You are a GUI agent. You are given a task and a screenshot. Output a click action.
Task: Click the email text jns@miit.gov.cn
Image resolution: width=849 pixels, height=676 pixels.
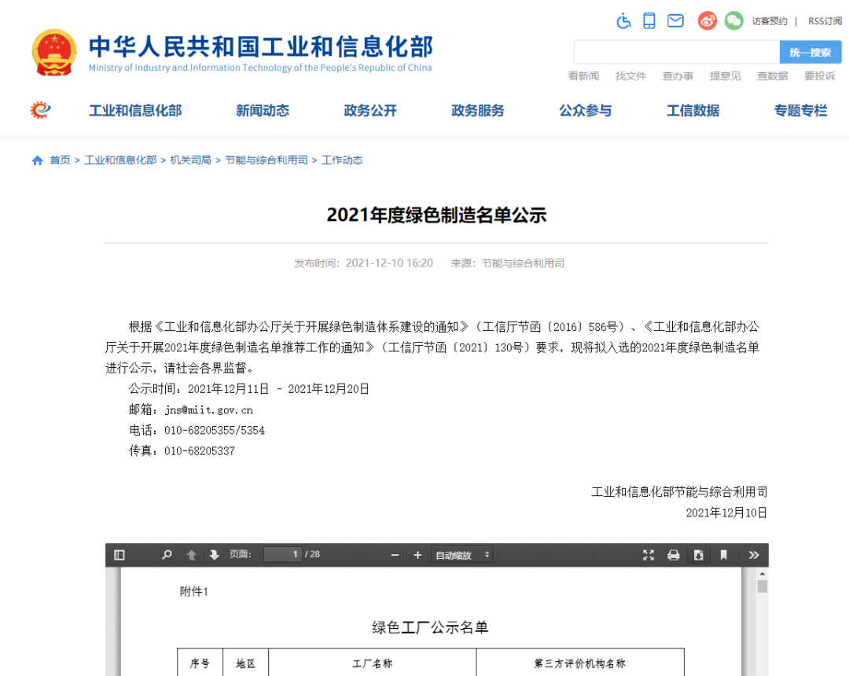(208, 410)
